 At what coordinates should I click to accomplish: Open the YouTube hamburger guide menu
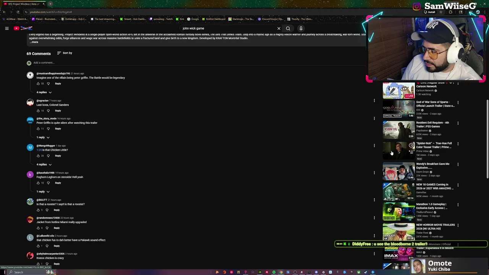(x=6, y=28)
